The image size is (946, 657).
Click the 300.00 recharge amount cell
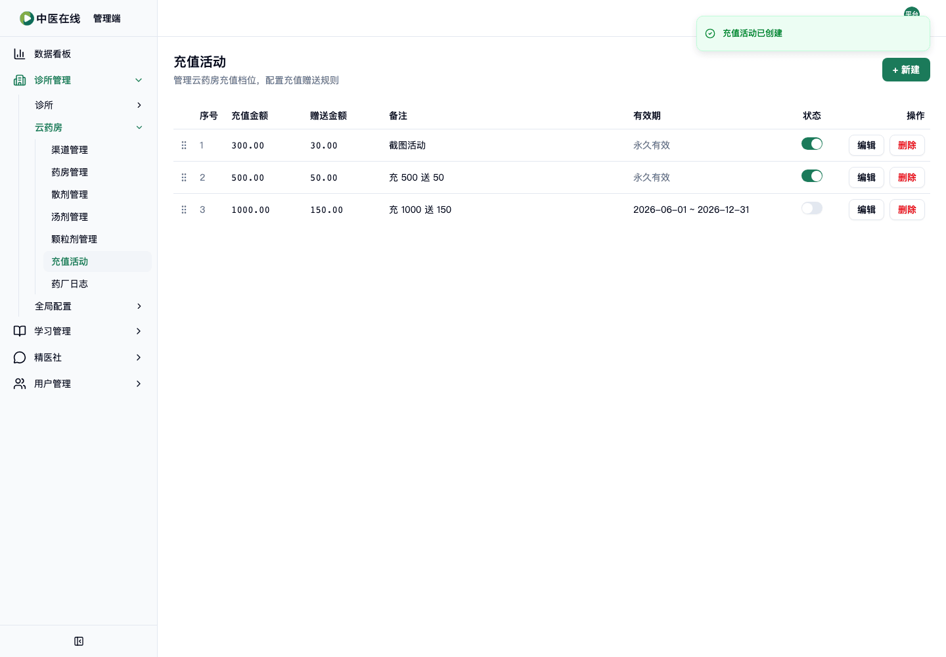click(x=248, y=145)
